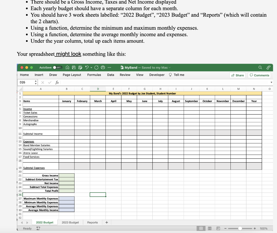Click the Name Box stepper arrows
277x233 pixels.
pos(36,82)
